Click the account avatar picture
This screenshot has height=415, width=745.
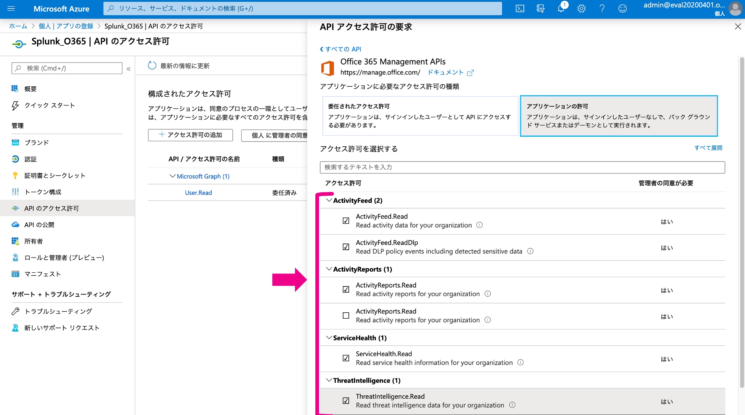pos(735,9)
